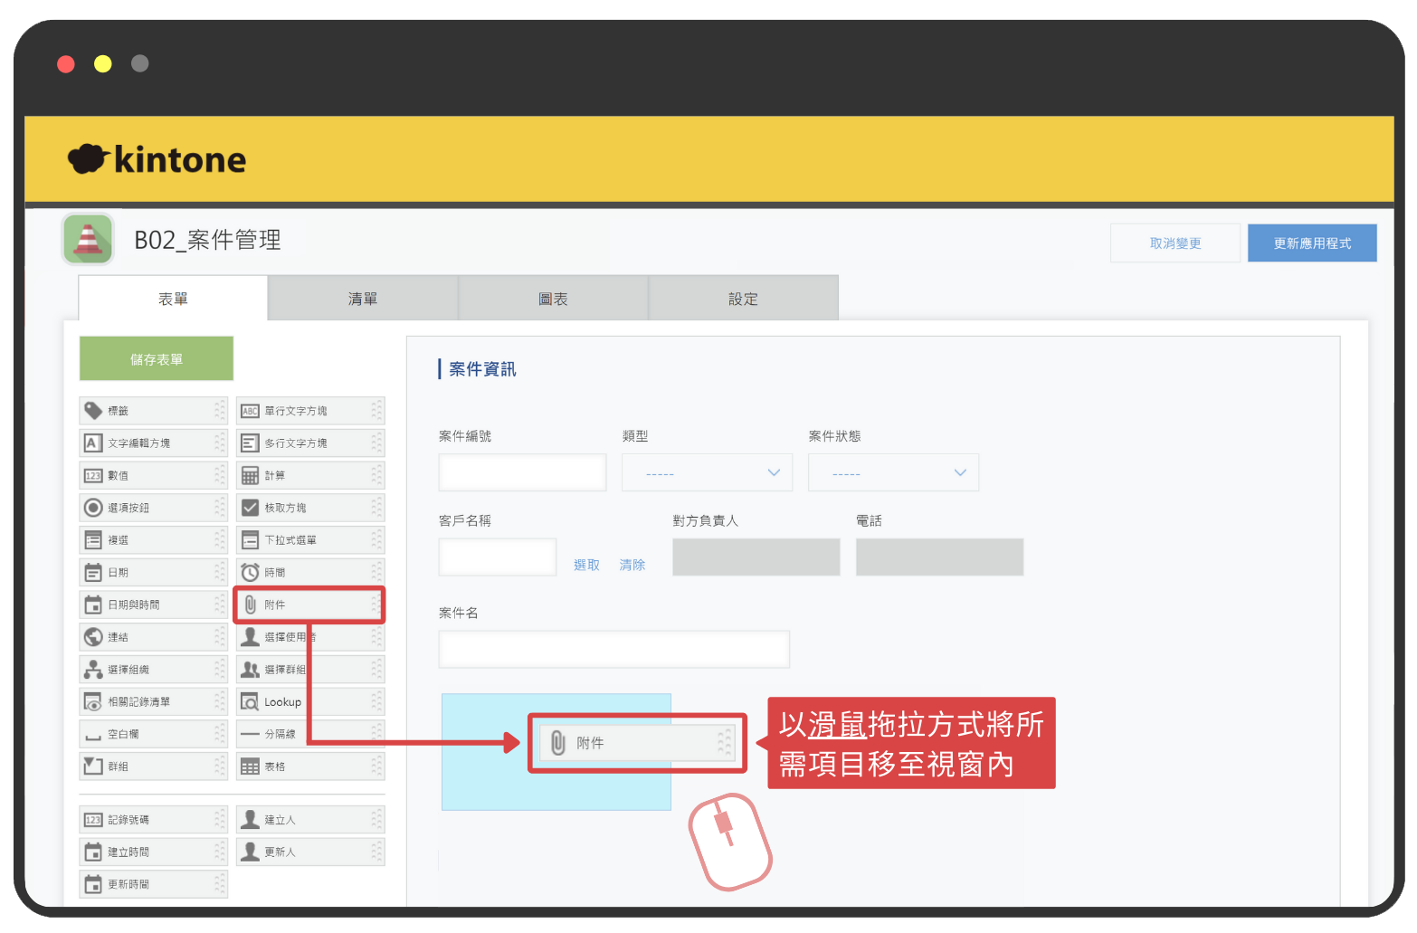
Task: Click the 清除 lookup link
Action: point(632,565)
